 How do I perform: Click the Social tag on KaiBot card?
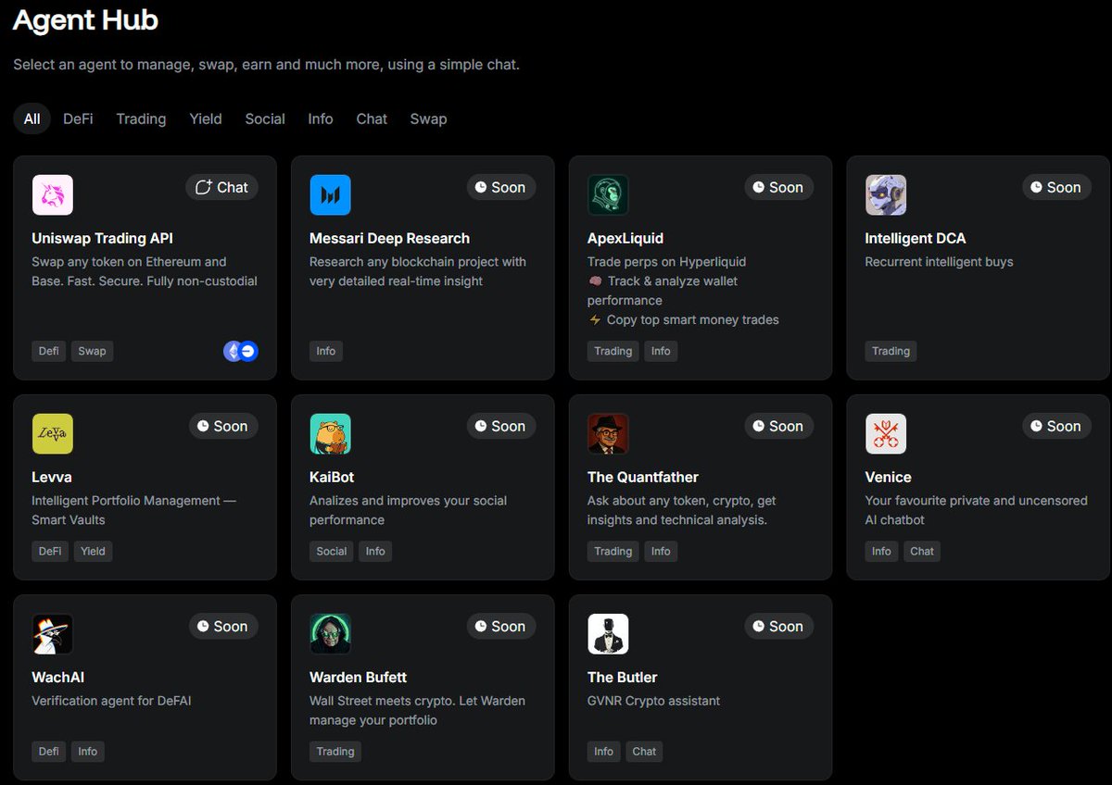(x=332, y=551)
